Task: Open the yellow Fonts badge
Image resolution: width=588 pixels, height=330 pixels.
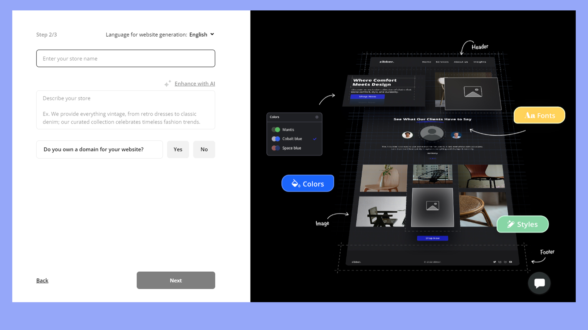Action: coord(539,116)
